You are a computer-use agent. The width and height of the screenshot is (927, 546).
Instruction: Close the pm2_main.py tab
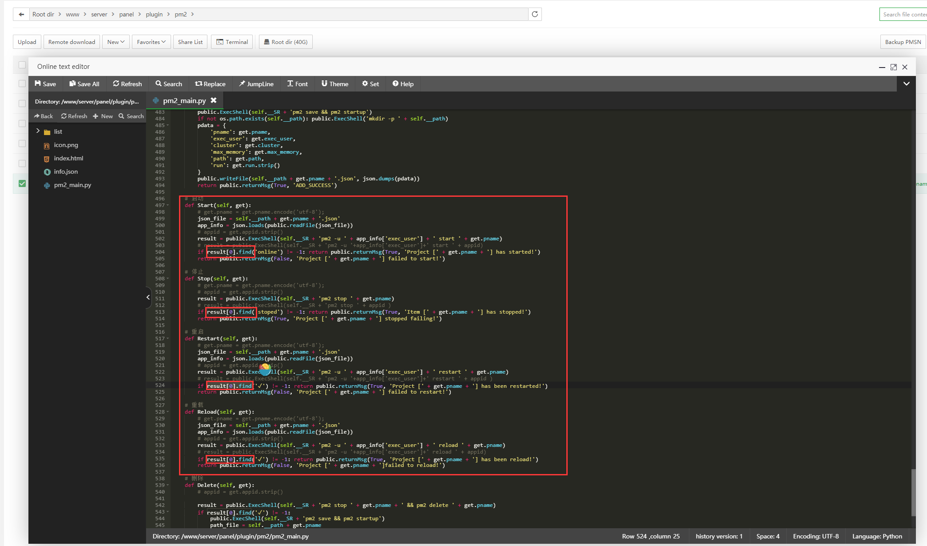click(214, 100)
